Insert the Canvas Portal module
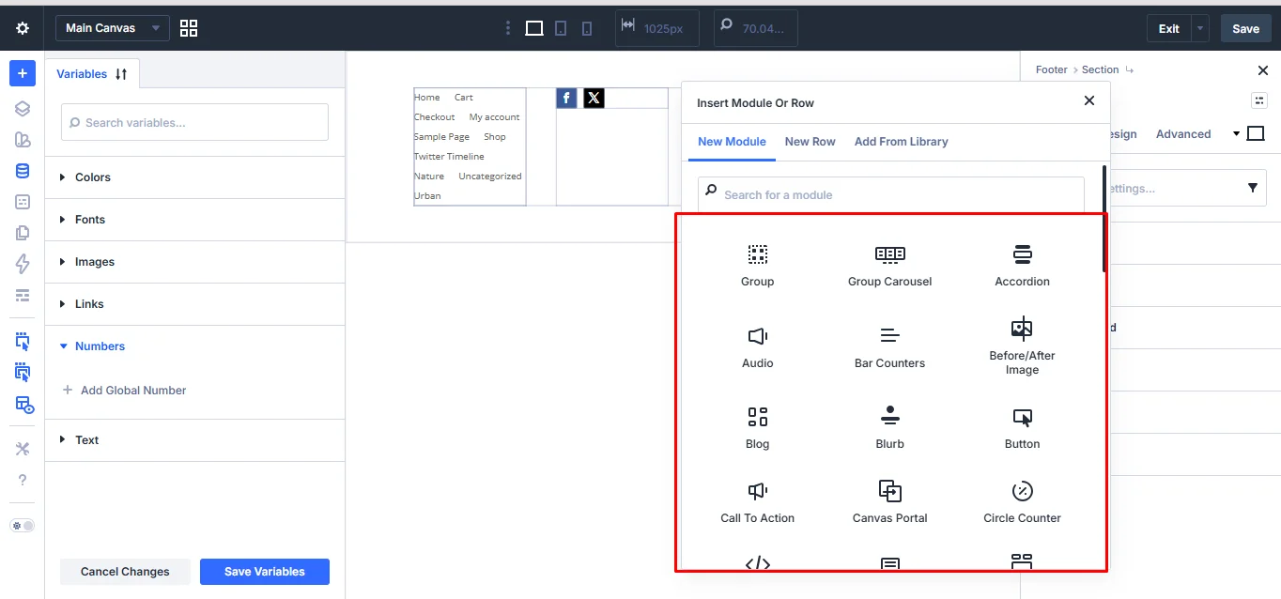Viewport: 1281px width, 599px height. [890, 502]
